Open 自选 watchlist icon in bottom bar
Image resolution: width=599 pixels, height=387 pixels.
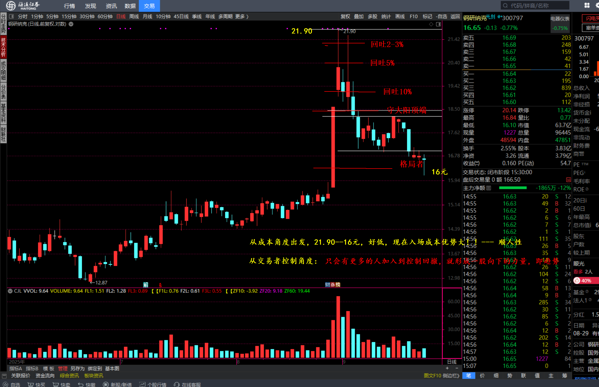[x=5, y=384]
